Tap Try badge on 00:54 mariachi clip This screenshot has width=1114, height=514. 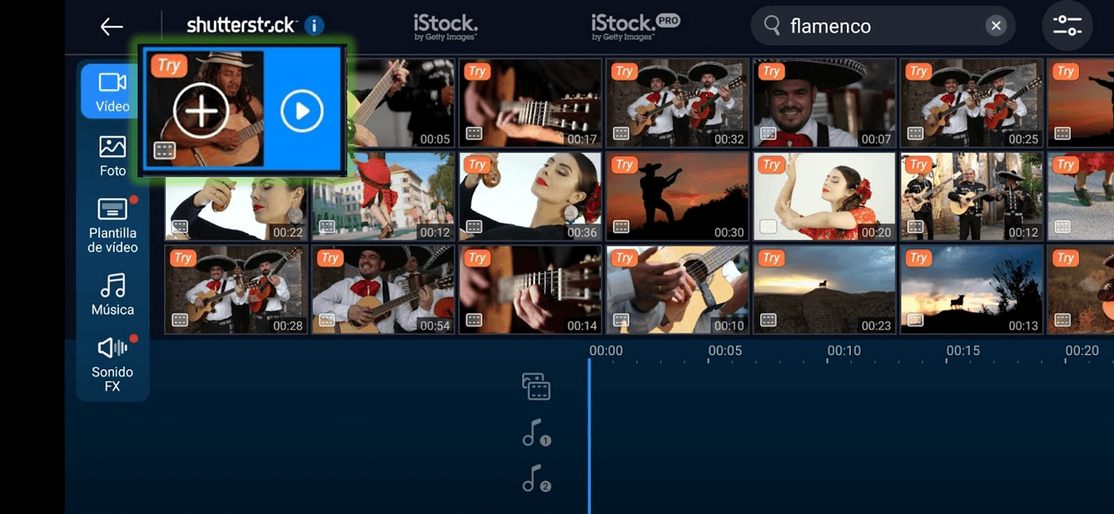tap(330, 258)
